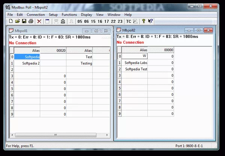This screenshot has width=225, height=156.
Task: Select the W alias cell in Mbpoll2
Action: tap(135, 56)
